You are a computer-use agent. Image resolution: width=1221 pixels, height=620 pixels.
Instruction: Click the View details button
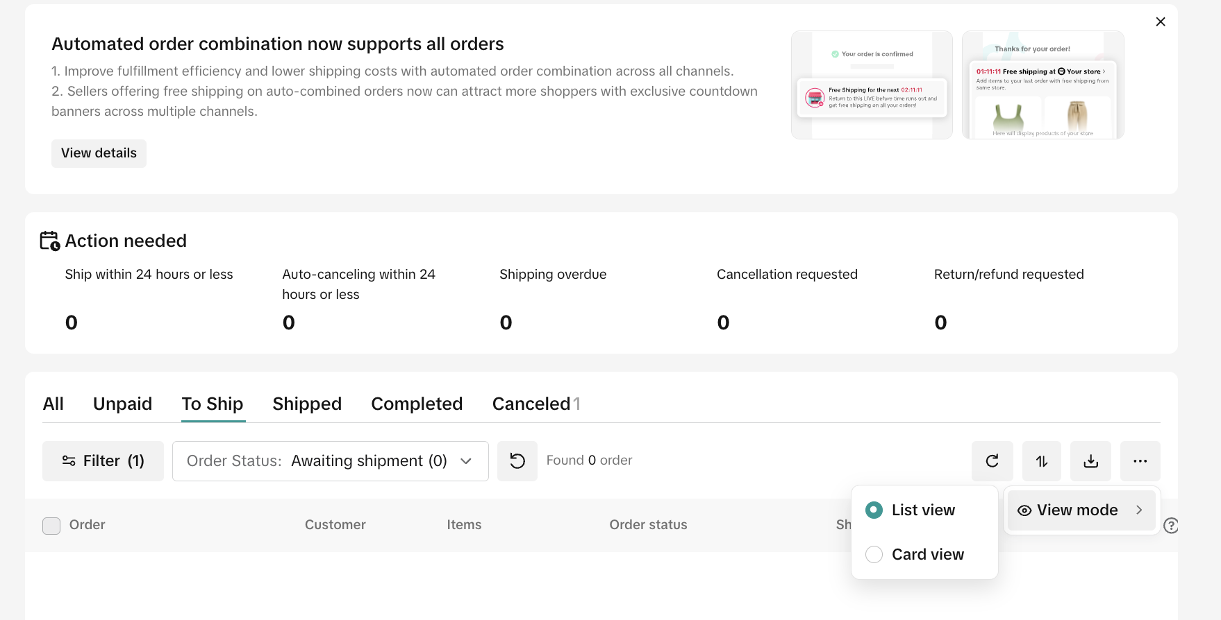point(99,153)
